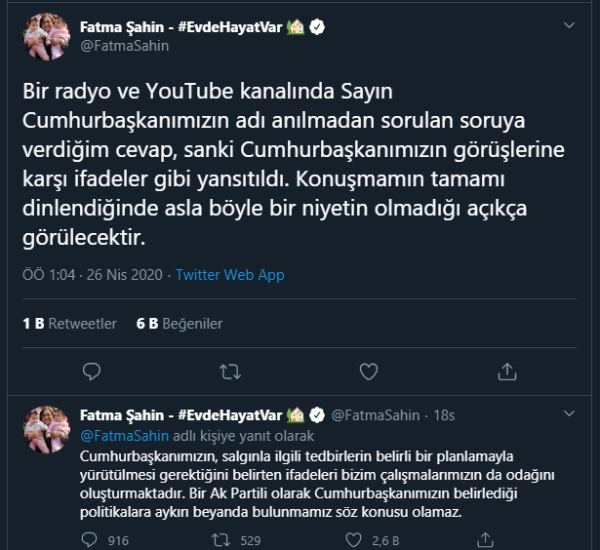
Task: Like the reply with 2,6 B likes
Action: tap(353, 539)
